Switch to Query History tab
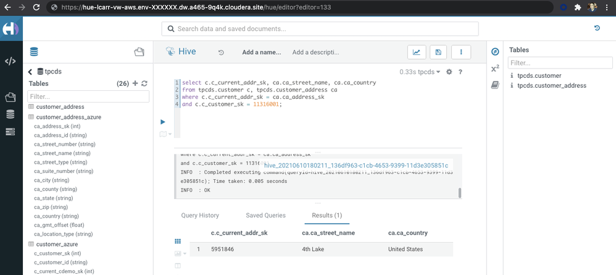 [200, 216]
